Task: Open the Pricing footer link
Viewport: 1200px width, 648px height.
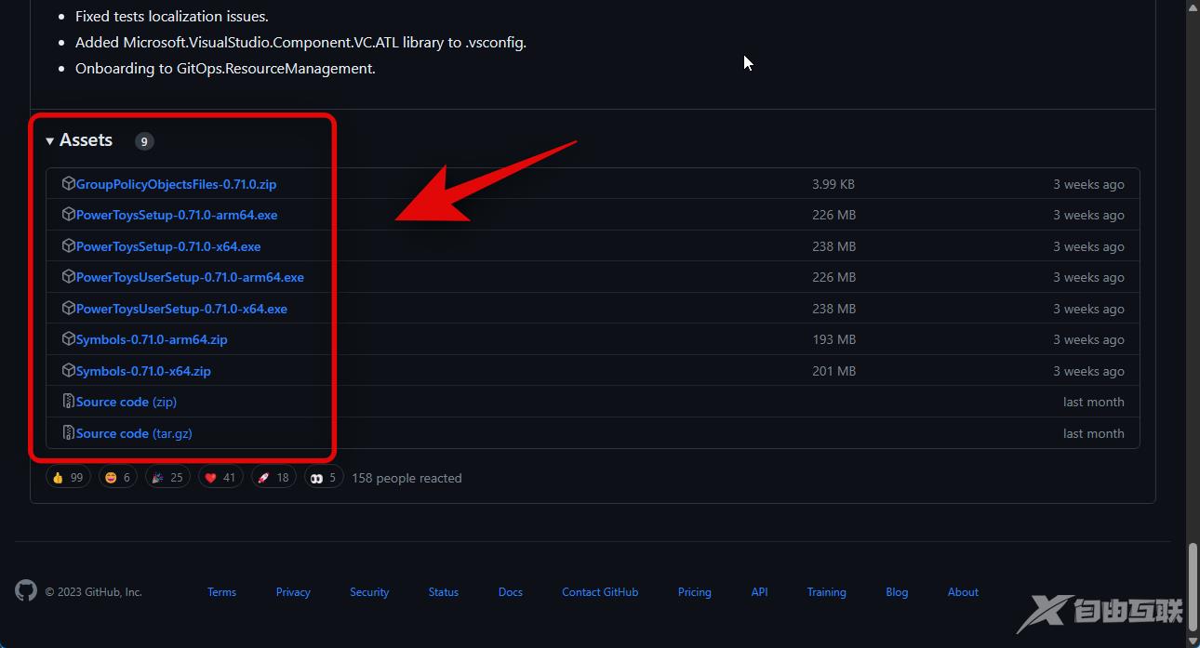Action: tap(694, 592)
